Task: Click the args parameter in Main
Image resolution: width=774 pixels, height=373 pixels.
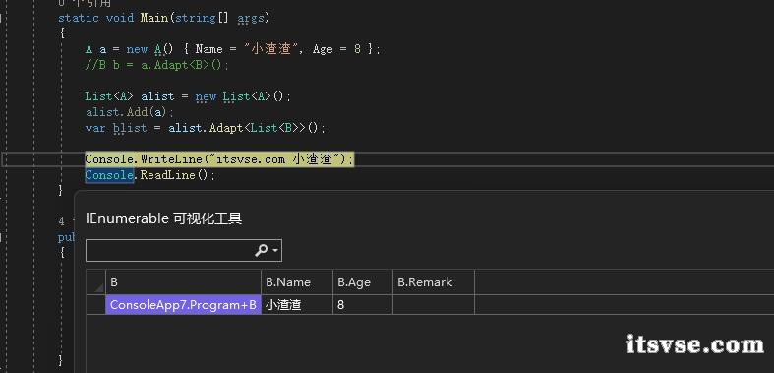Action: point(251,18)
